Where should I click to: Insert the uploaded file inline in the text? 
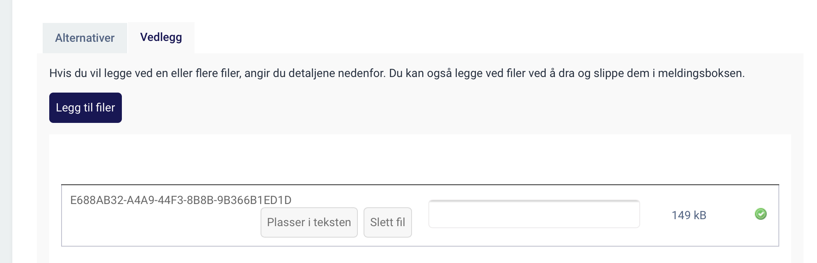point(309,222)
